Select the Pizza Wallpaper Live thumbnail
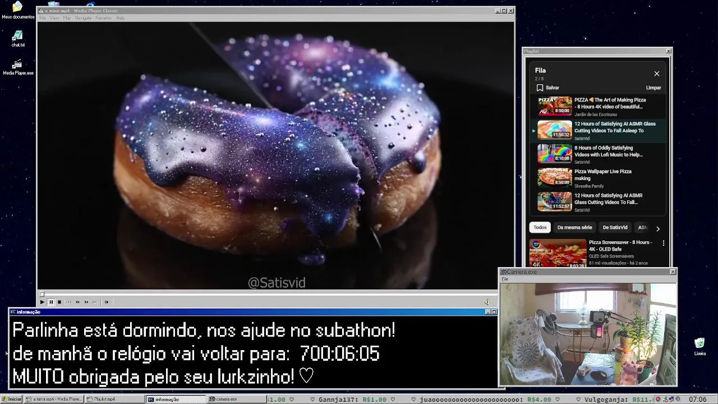The image size is (718, 404). coord(555,177)
